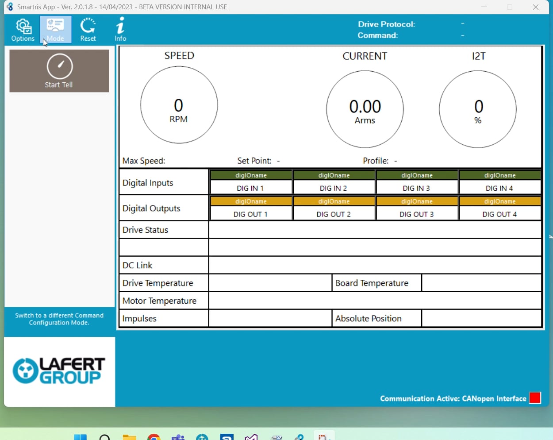This screenshot has width=553, height=440.
Task: Open Google Chrome from the taskbar
Action: click(154, 436)
